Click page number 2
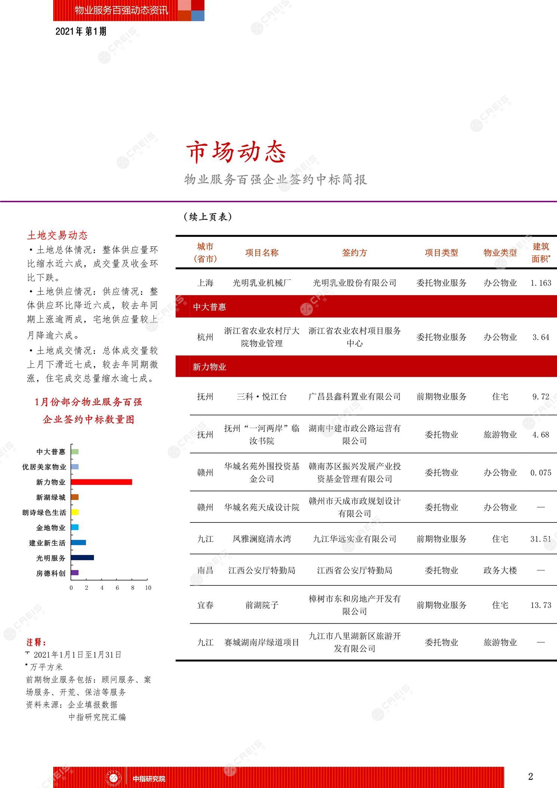557x788 pixels. pos(530,776)
